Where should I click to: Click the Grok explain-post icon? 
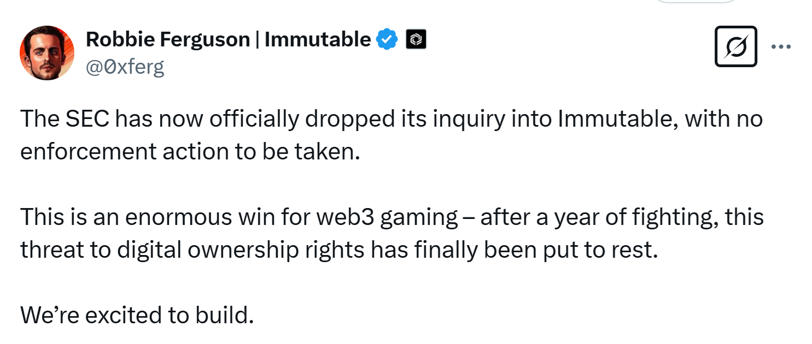click(x=736, y=46)
